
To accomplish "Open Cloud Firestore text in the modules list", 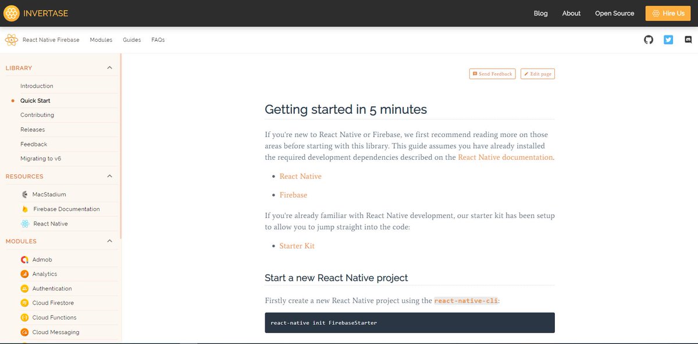I will tap(53, 303).
